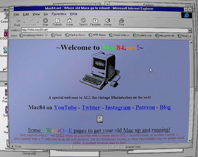Screen dimensions: 198x157
Task: Open the Help menu
Action: [x=74, y=14]
